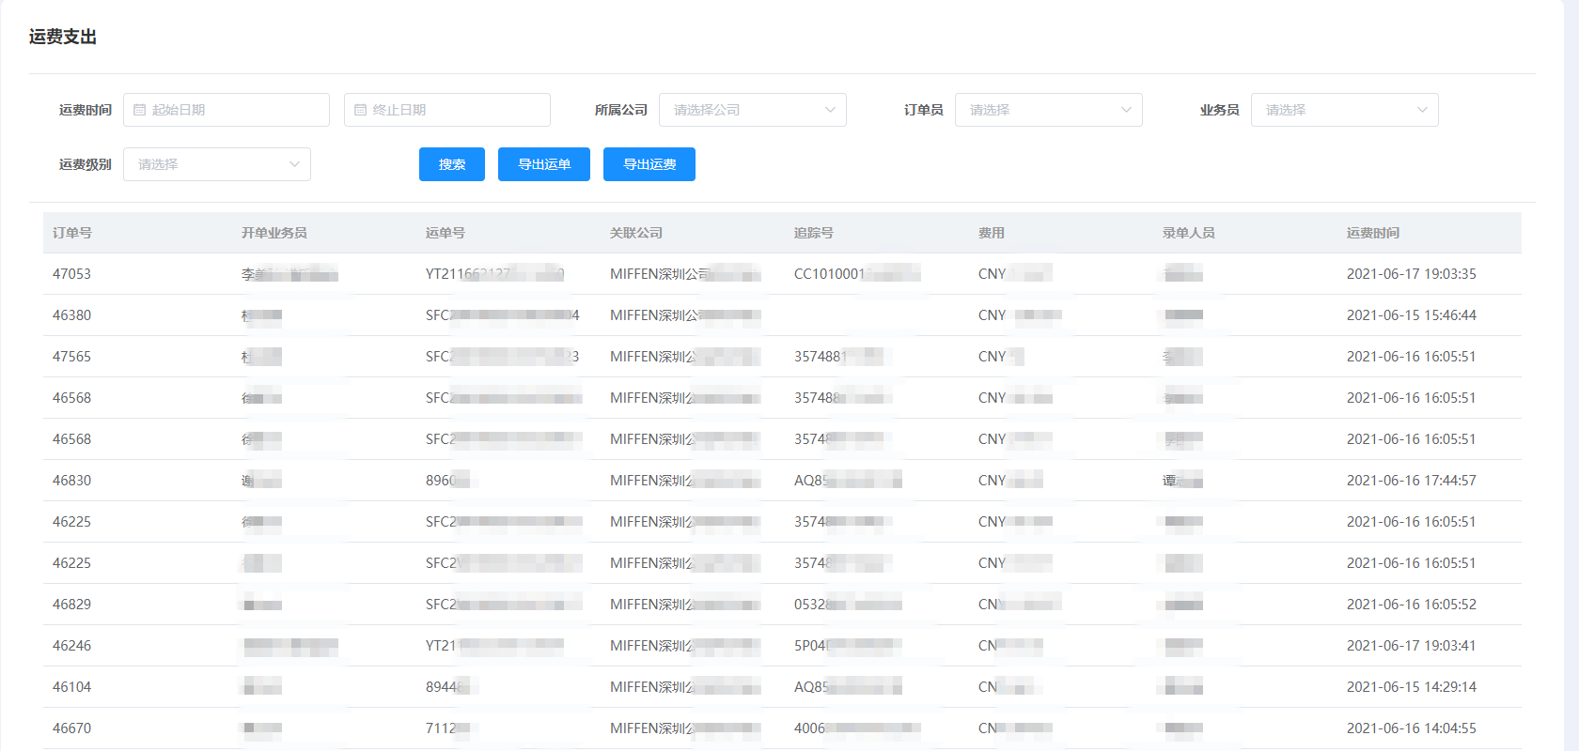Screen dimensions: 1579x751
Task: Click order 46830 in the table
Action: point(72,481)
